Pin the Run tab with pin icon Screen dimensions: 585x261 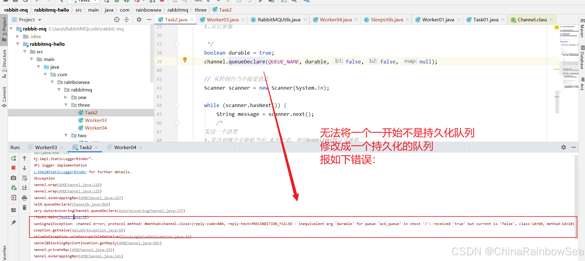pyautogui.click(x=13, y=223)
